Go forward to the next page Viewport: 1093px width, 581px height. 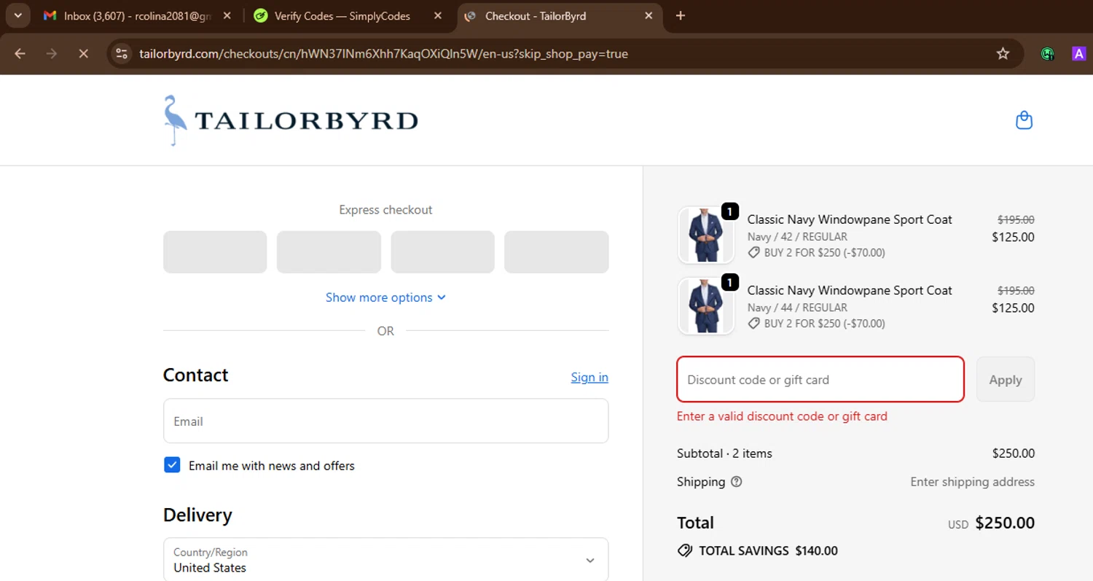tap(51, 53)
